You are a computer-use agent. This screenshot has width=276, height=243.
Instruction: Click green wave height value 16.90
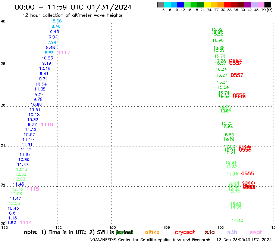click(x=218, y=40)
